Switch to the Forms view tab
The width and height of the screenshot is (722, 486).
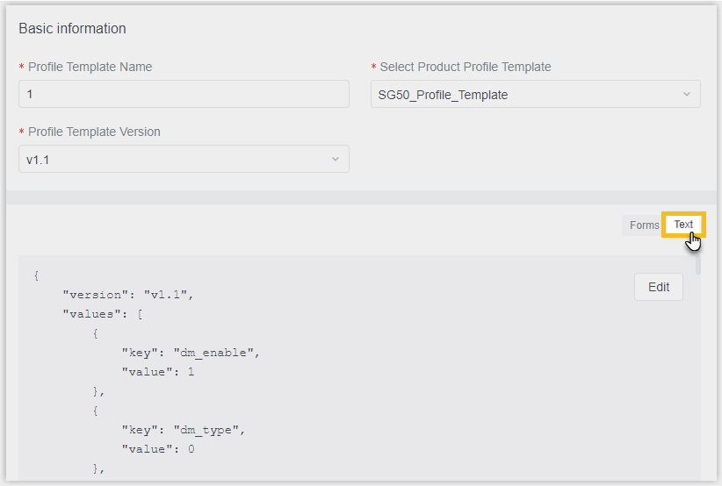pos(644,225)
